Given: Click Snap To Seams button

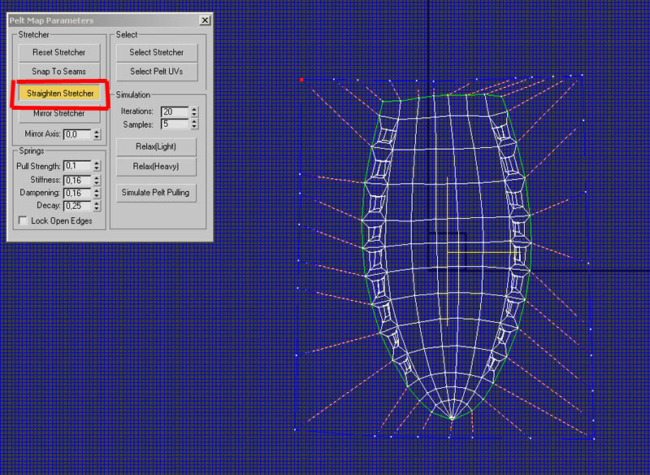Looking at the screenshot, I should 59,72.
